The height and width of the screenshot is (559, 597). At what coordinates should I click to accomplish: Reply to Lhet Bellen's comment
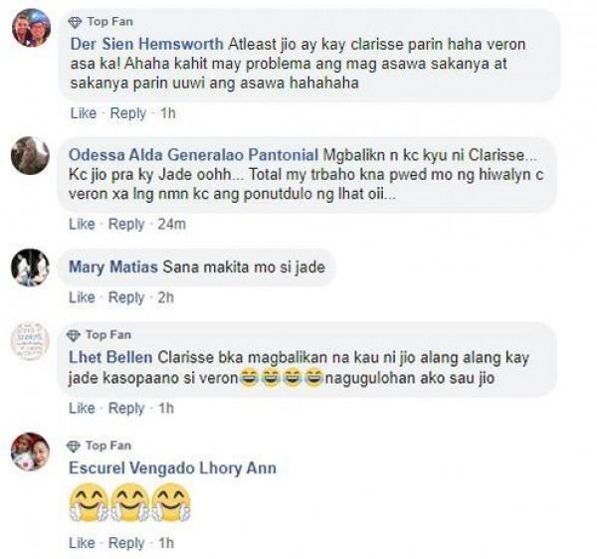pos(126,408)
